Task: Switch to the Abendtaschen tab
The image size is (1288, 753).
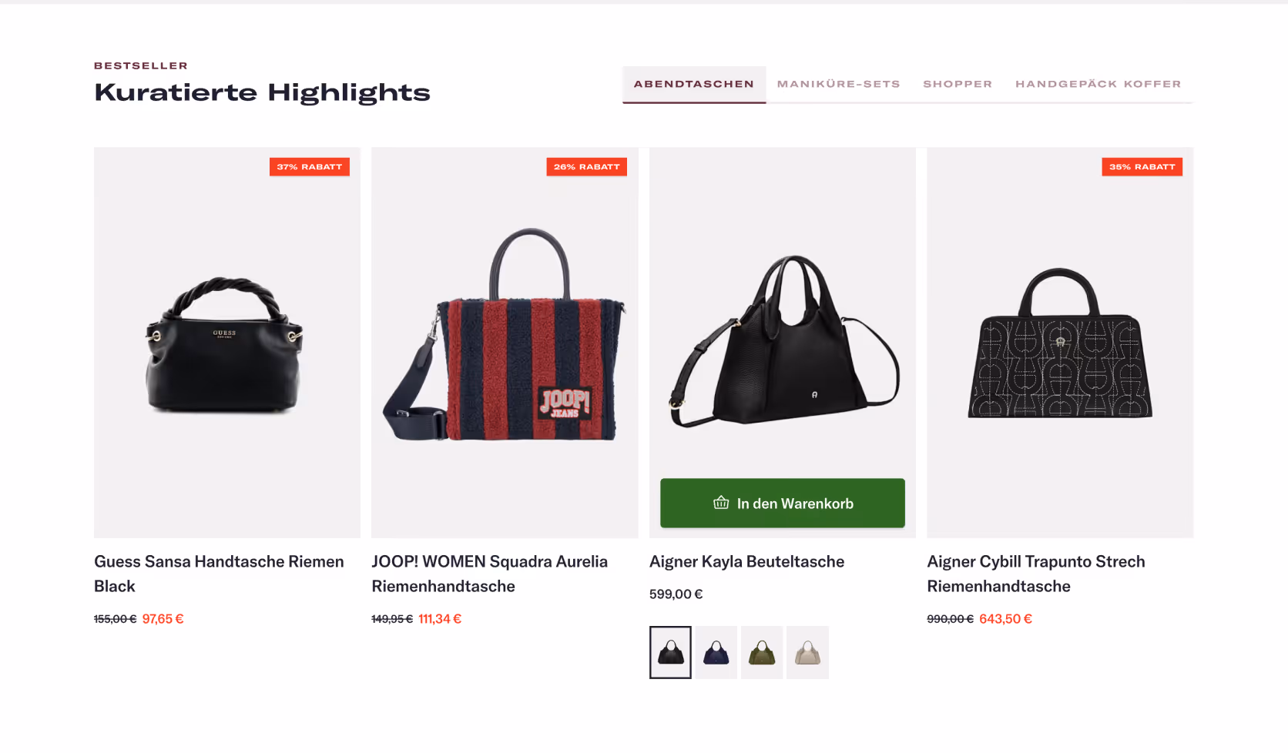Action: 694,84
